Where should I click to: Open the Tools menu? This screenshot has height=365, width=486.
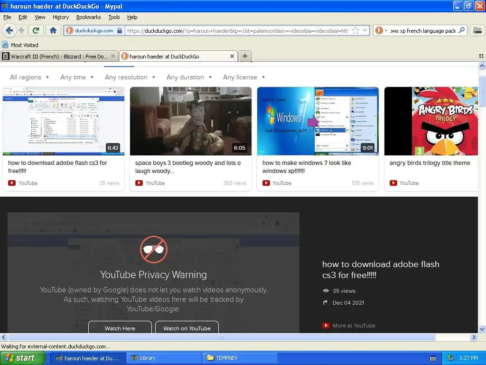click(x=114, y=17)
